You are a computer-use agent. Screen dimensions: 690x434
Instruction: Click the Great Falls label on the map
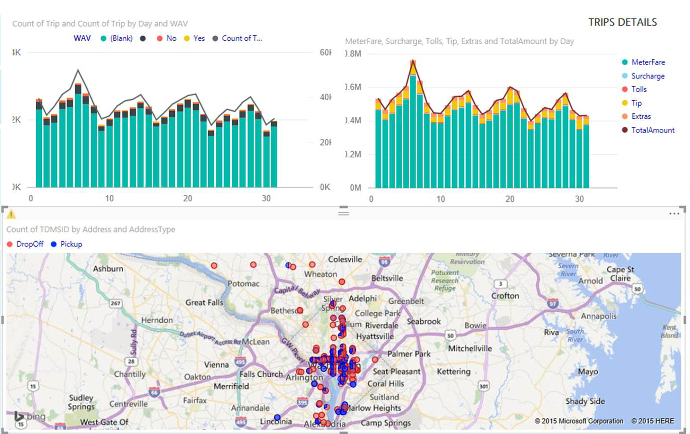204,303
